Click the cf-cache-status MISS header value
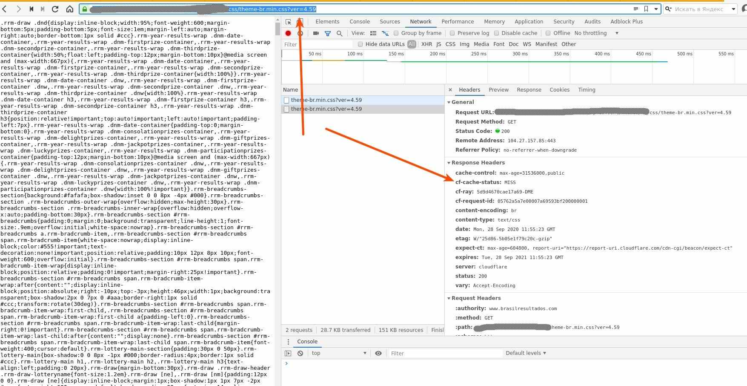 point(510,182)
